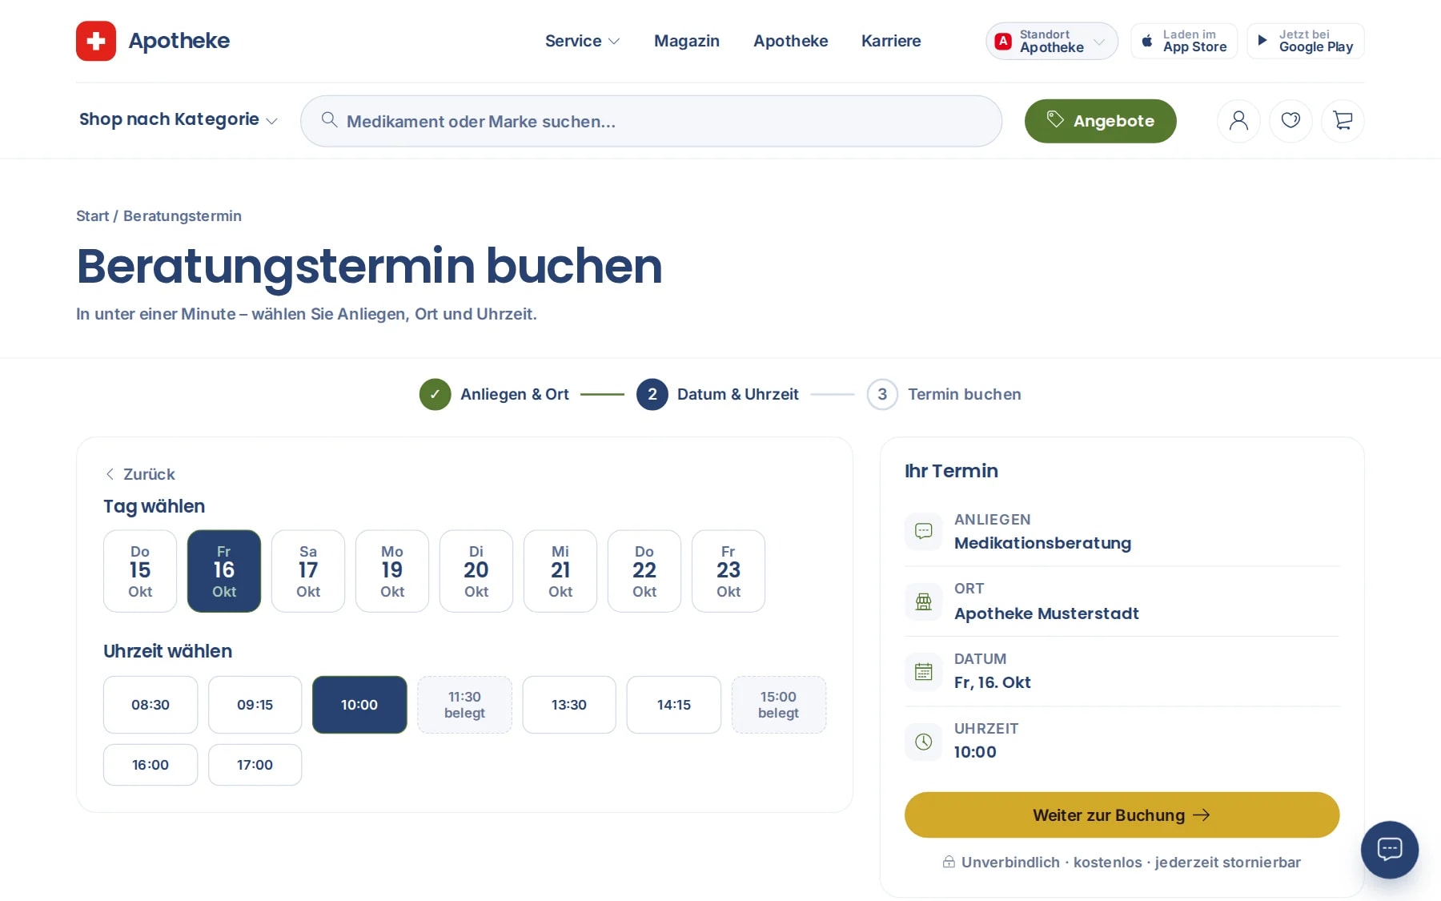
Task: Go to step 3 Termin buchen
Action: 945,394
